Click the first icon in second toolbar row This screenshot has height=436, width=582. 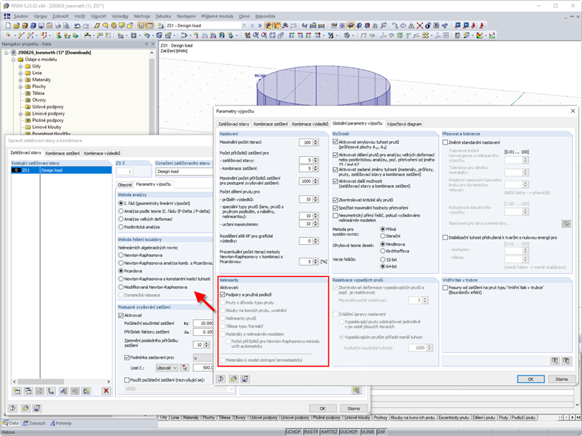(8, 36)
